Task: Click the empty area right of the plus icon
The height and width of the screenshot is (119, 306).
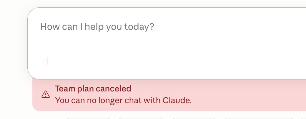Action: click(147, 61)
